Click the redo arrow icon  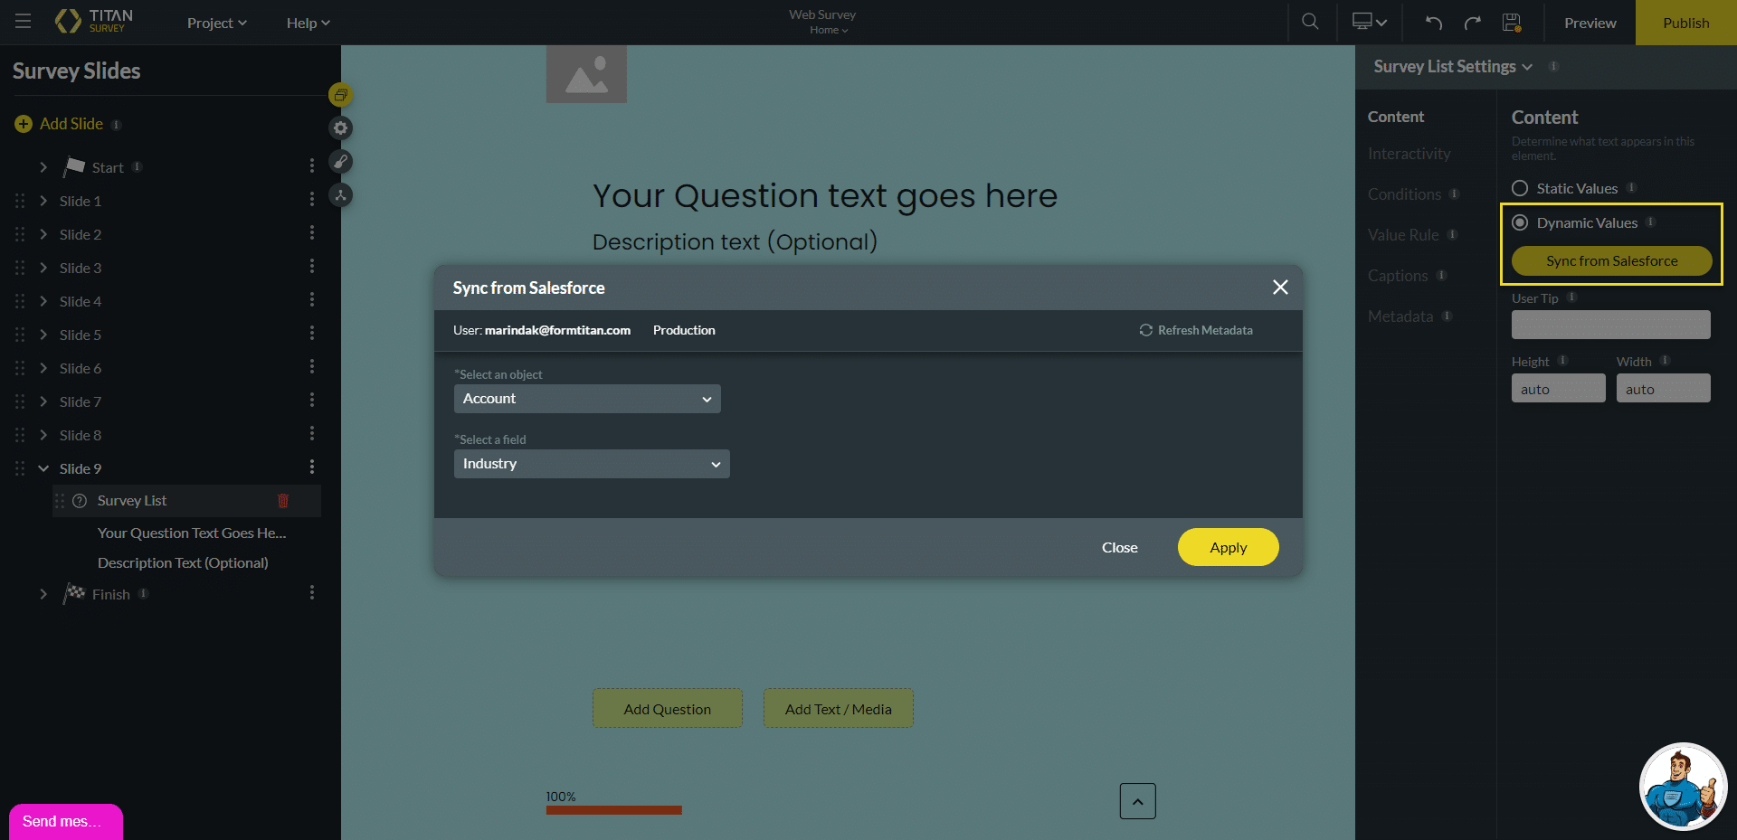click(1472, 23)
